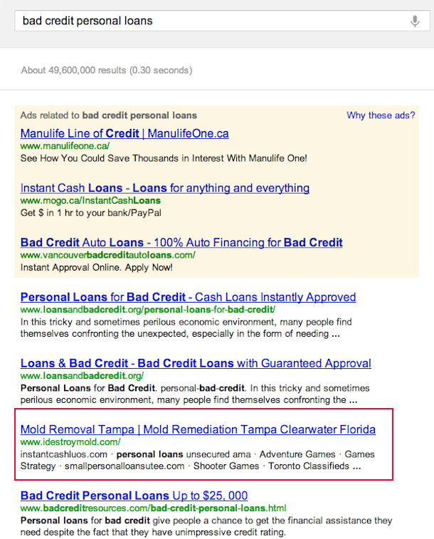
Task: Click loansandbadcredit.org personal-loans-for-bad-credit URL
Action: (x=148, y=310)
